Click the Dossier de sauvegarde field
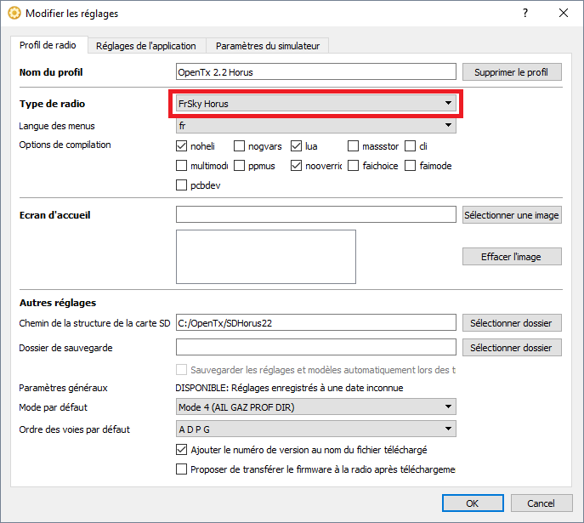Screen dimensions: 584x523 point(316,347)
